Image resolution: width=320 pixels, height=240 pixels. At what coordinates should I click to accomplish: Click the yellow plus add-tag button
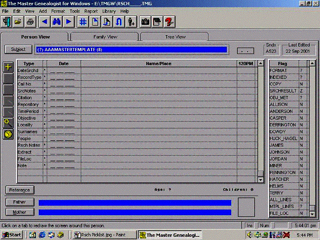click(x=8, y=67)
